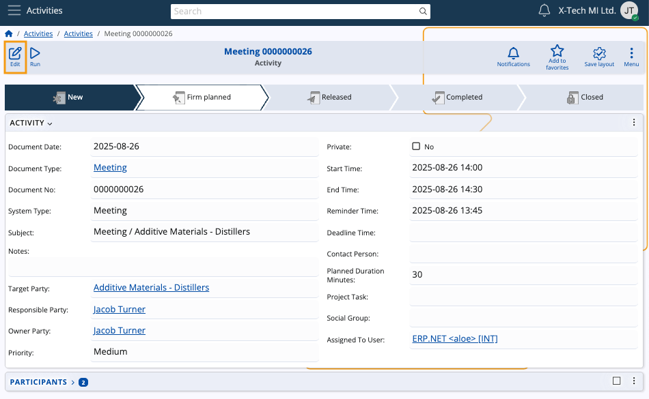This screenshot has width=649, height=399.
Task: Collapse the ACTIVITY section chevron
Action: tap(50, 123)
